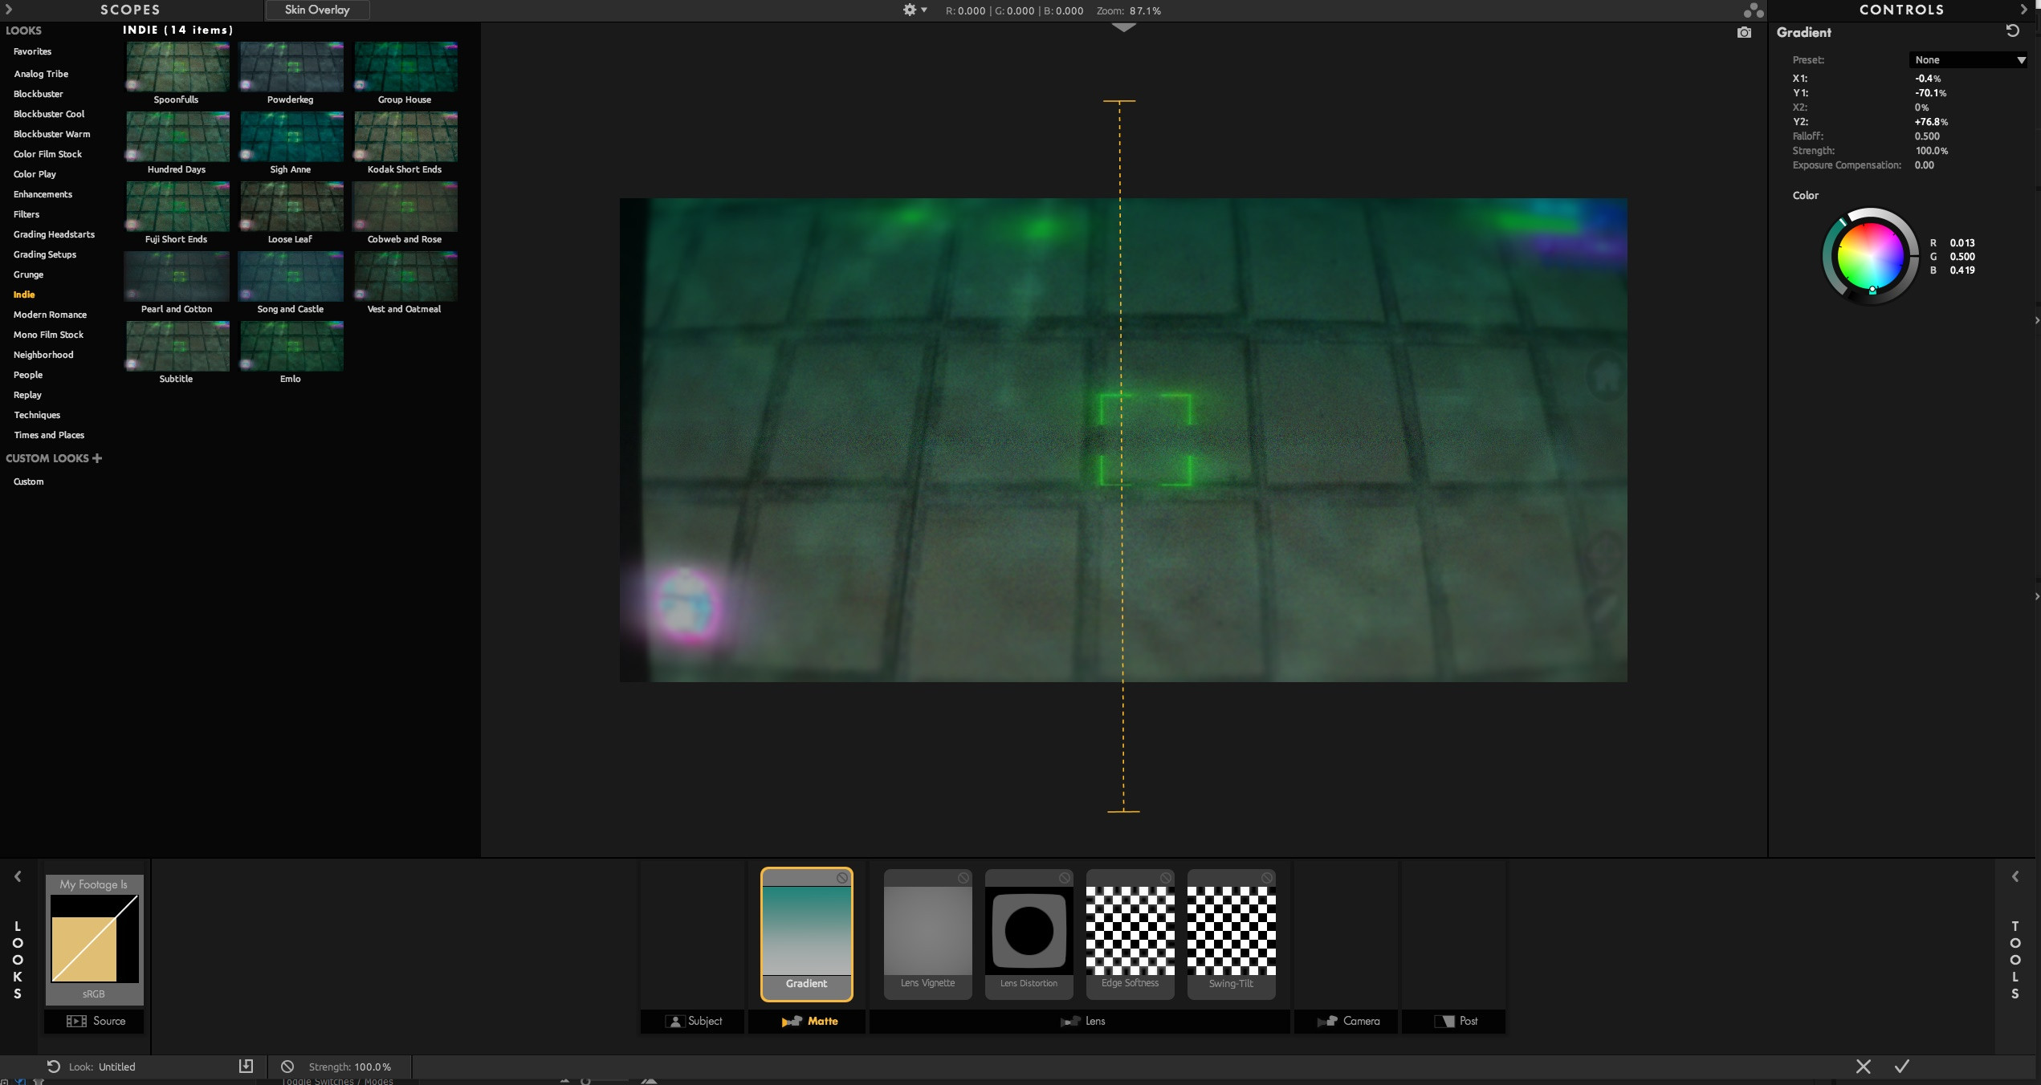Screen dimensions: 2041x1085
Task: Apply the Kodak Short Ends look
Action: click(405, 137)
